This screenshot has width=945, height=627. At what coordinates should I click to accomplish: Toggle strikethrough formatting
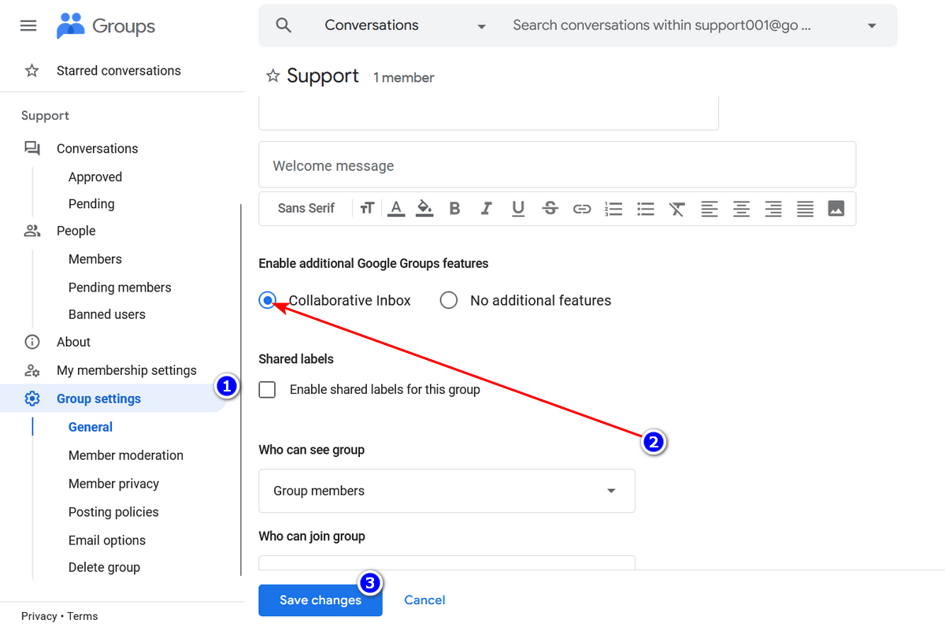[x=550, y=209]
